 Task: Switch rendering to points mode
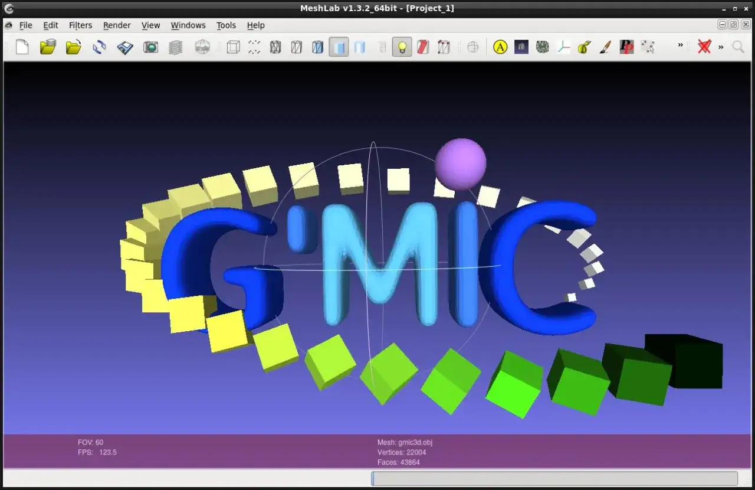click(254, 47)
